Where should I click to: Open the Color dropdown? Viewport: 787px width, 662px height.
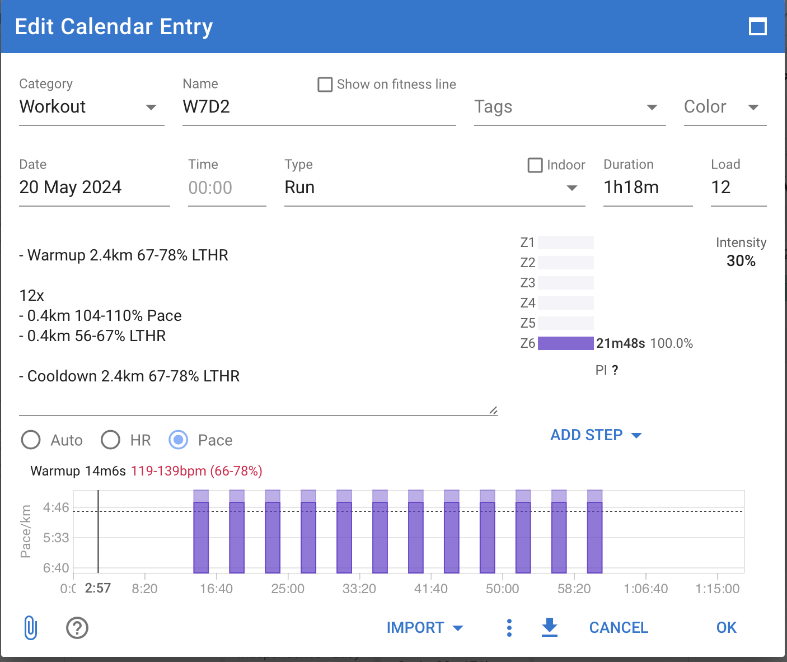(725, 107)
